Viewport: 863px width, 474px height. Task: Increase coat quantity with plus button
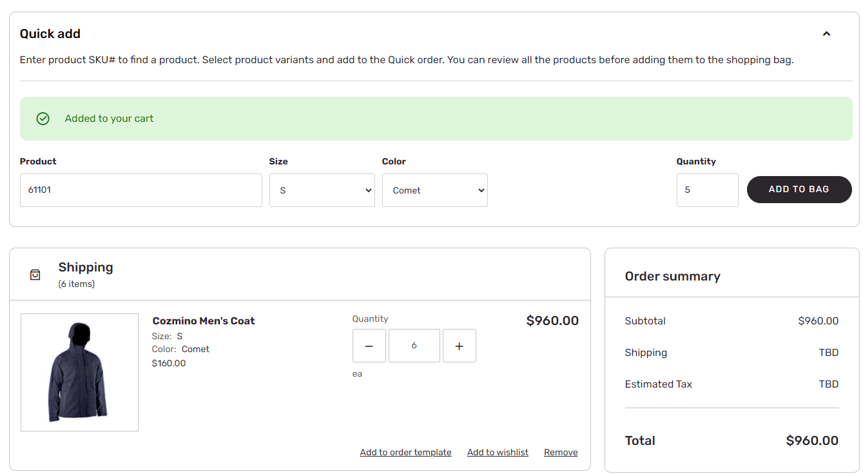coord(460,346)
